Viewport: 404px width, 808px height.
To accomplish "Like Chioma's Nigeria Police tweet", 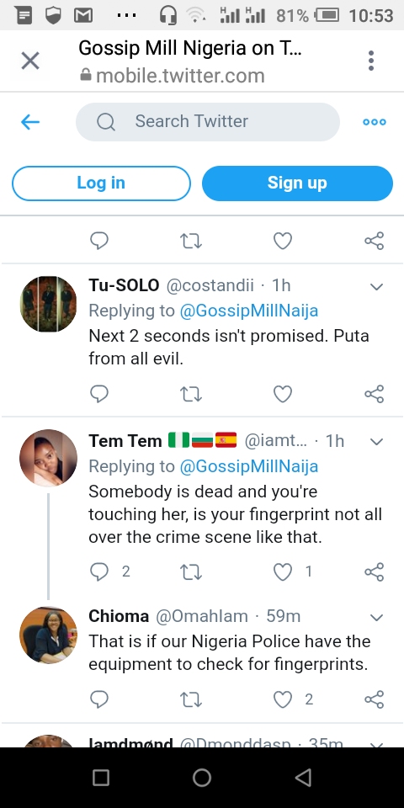I will pyautogui.click(x=283, y=699).
